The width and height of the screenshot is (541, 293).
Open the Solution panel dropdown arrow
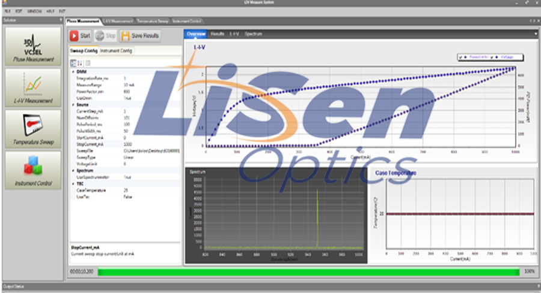point(61,20)
